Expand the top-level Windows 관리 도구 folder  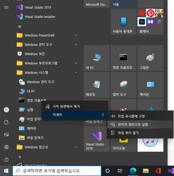(47, 45)
